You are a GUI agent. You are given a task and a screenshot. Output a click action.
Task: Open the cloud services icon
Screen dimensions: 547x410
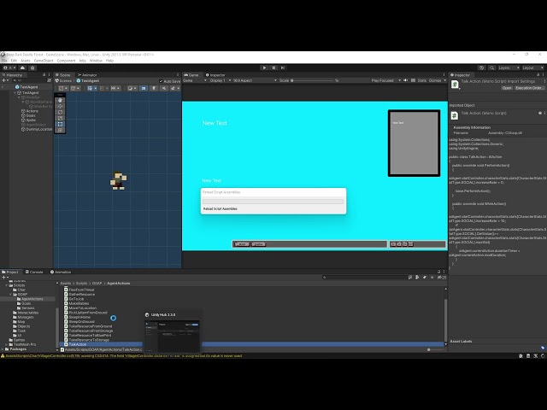point(23,67)
